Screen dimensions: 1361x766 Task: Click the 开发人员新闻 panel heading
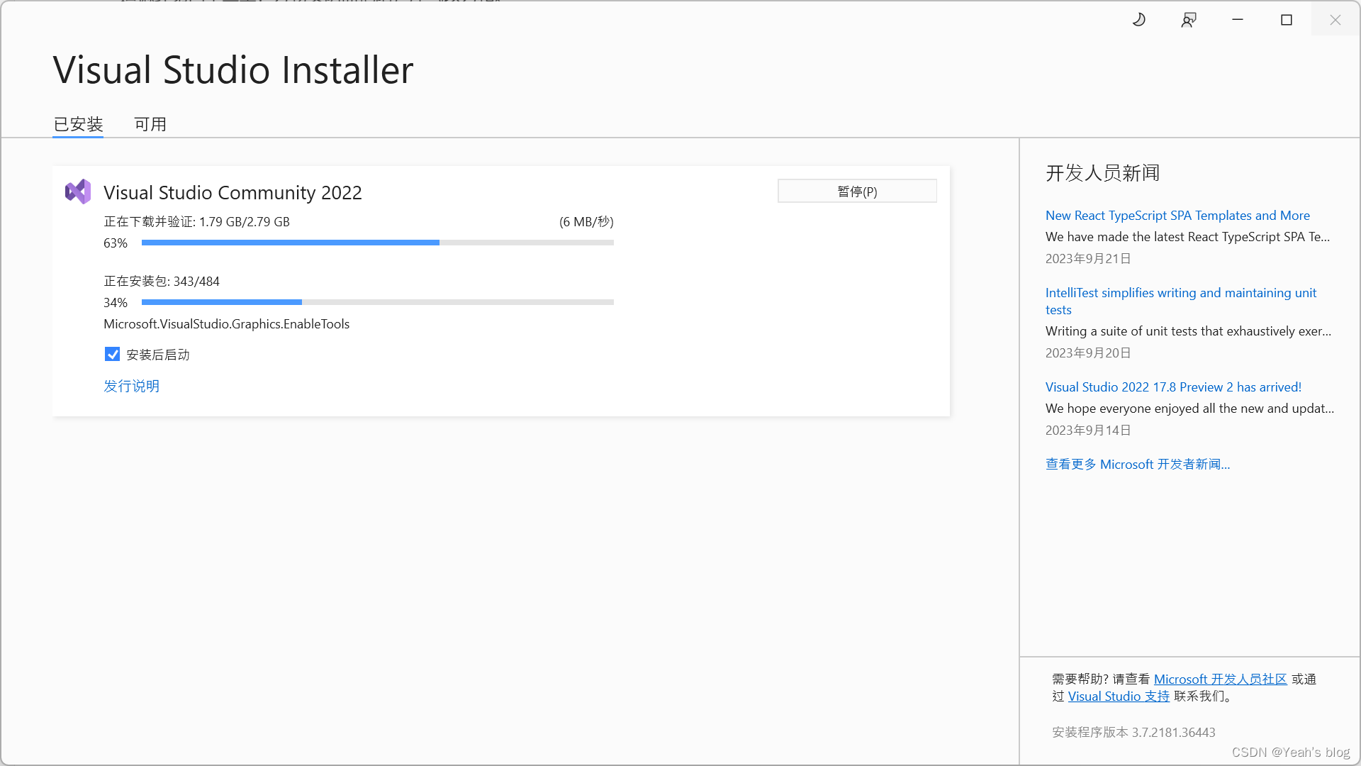point(1102,173)
